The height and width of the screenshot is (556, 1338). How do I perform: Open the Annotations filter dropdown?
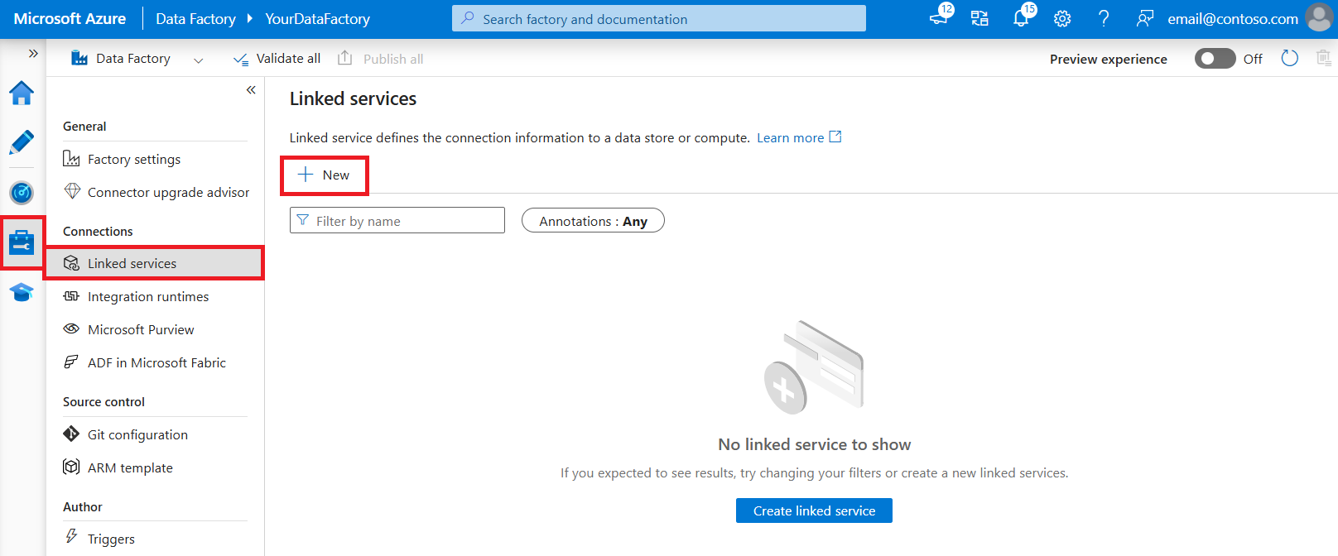593,221
